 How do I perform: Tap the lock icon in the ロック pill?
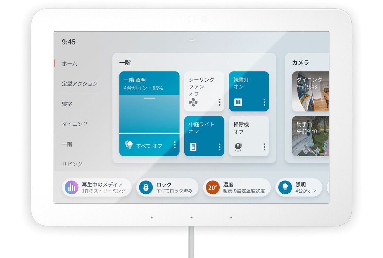tap(146, 187)
